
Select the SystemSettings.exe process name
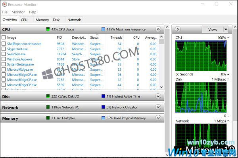(x=20, y=64)
